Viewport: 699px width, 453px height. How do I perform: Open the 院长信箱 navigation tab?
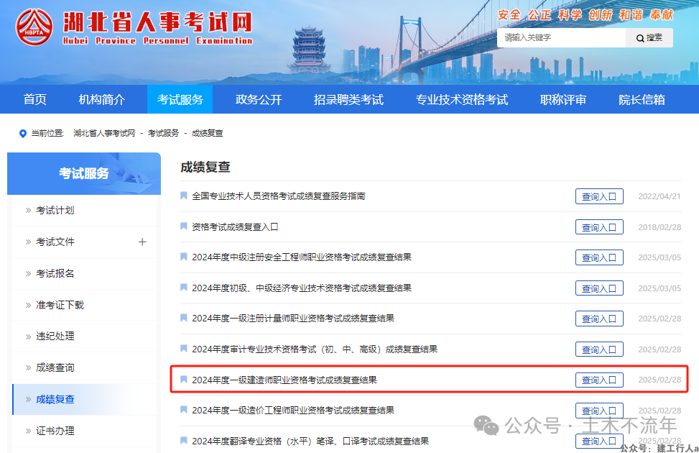coord(642,99)
